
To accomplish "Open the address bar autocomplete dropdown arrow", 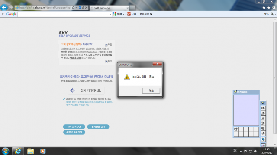I will point(76,8).
